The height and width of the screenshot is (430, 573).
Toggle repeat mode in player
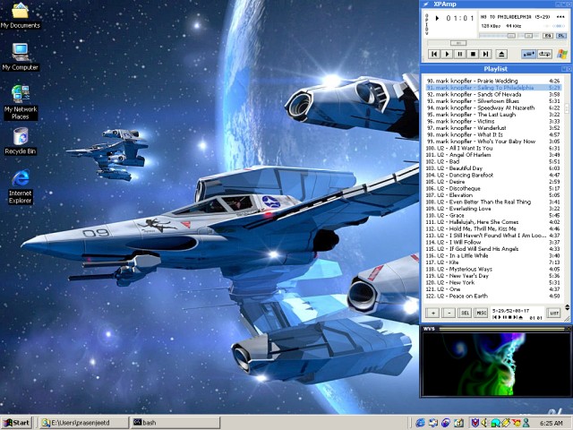544,54
